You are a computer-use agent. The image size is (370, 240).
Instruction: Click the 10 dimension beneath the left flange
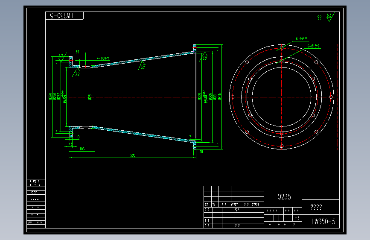78,137
